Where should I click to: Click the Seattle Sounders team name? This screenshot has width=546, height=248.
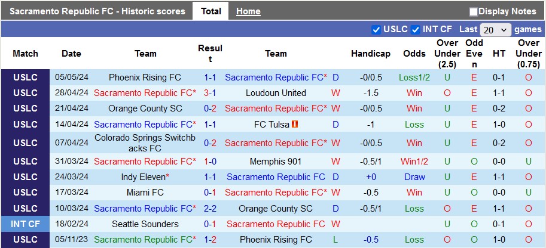click(x=145, y=224)
